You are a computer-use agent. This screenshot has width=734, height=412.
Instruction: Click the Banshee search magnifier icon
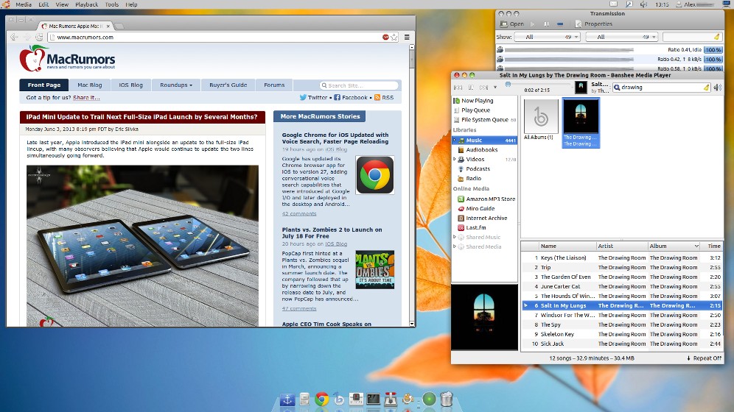617,88
